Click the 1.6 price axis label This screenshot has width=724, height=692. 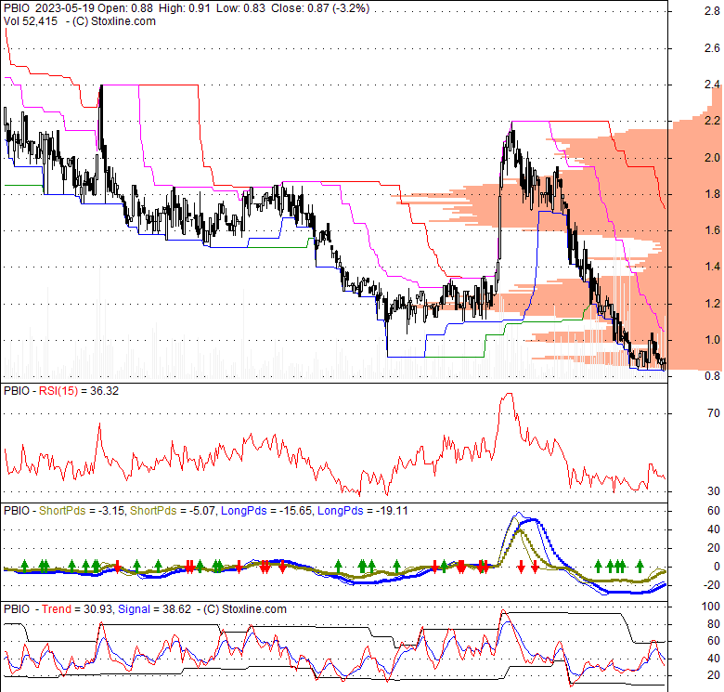tap(712, 230)
